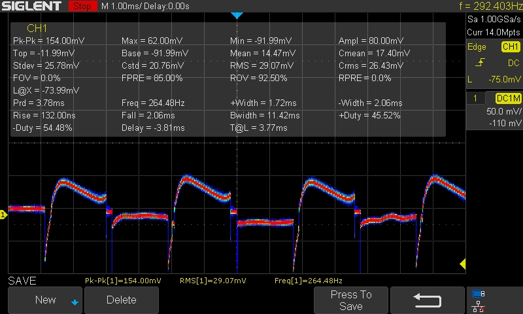Click the Ampl = 80.00mV measurement
Image resolution: width=523 pixels, height=314 pixels.
point(371,41)
